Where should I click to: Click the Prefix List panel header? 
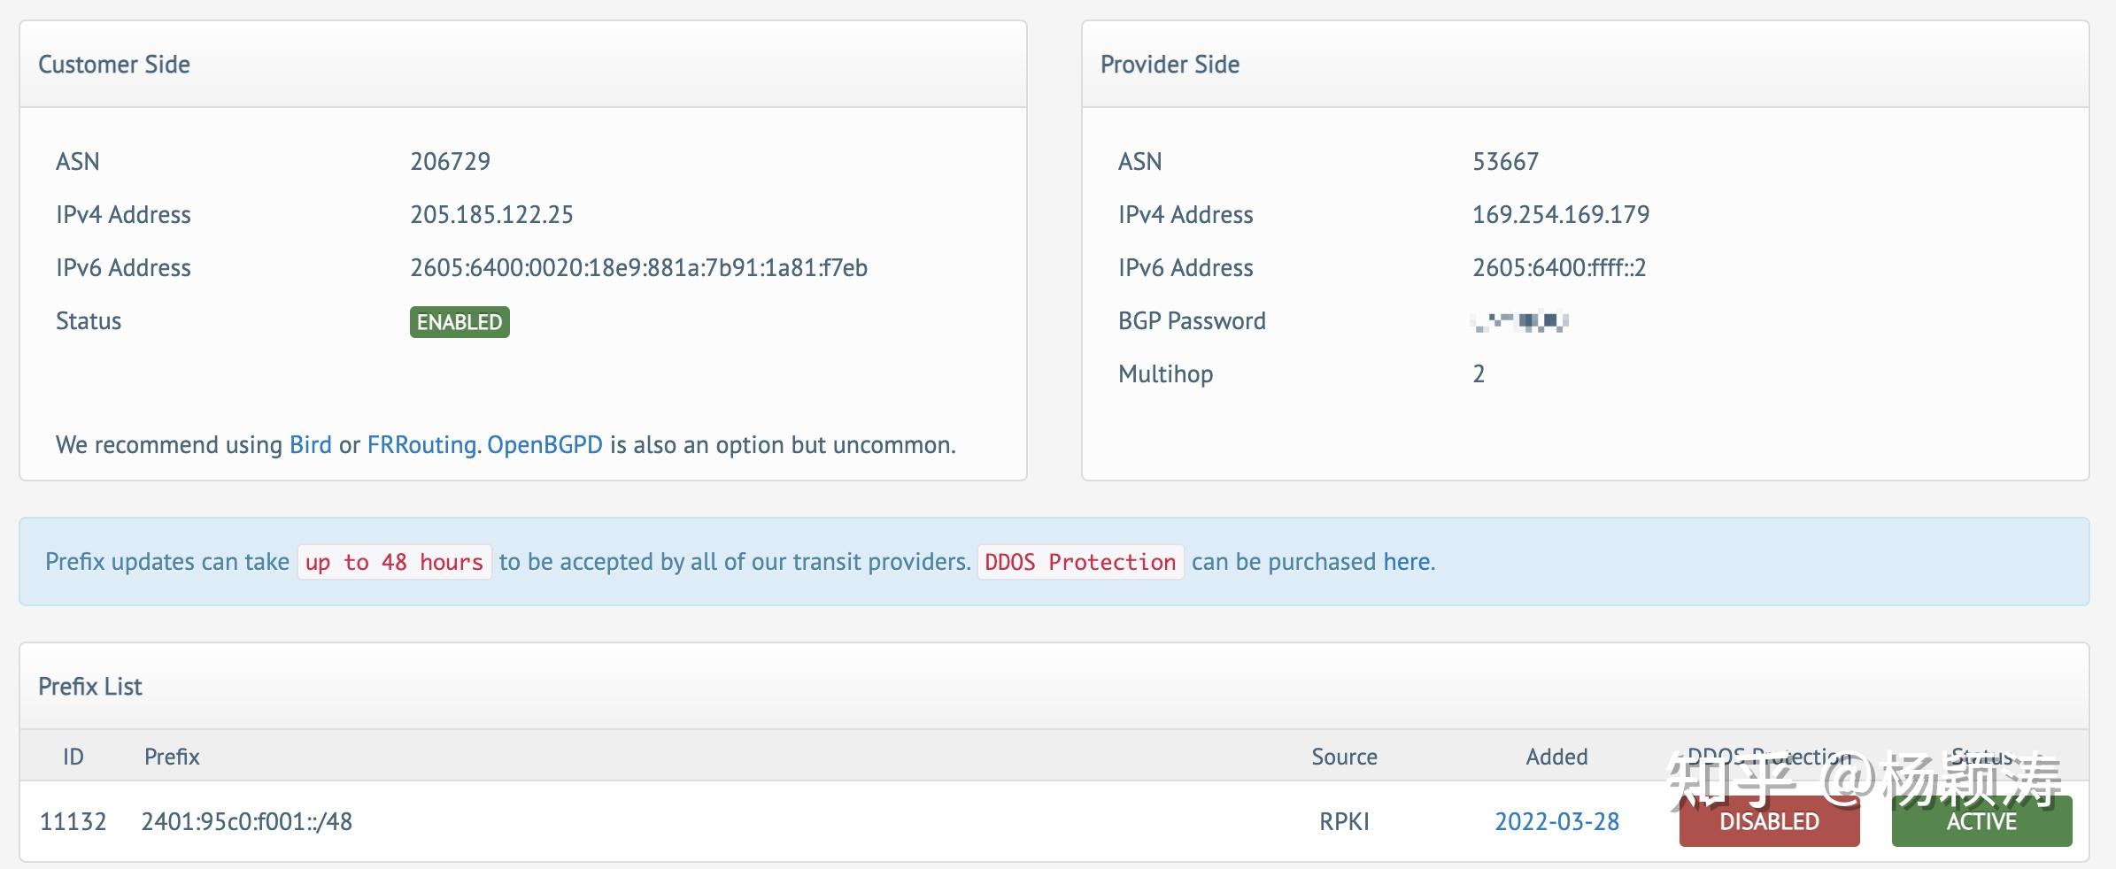(x=90, y=687)
